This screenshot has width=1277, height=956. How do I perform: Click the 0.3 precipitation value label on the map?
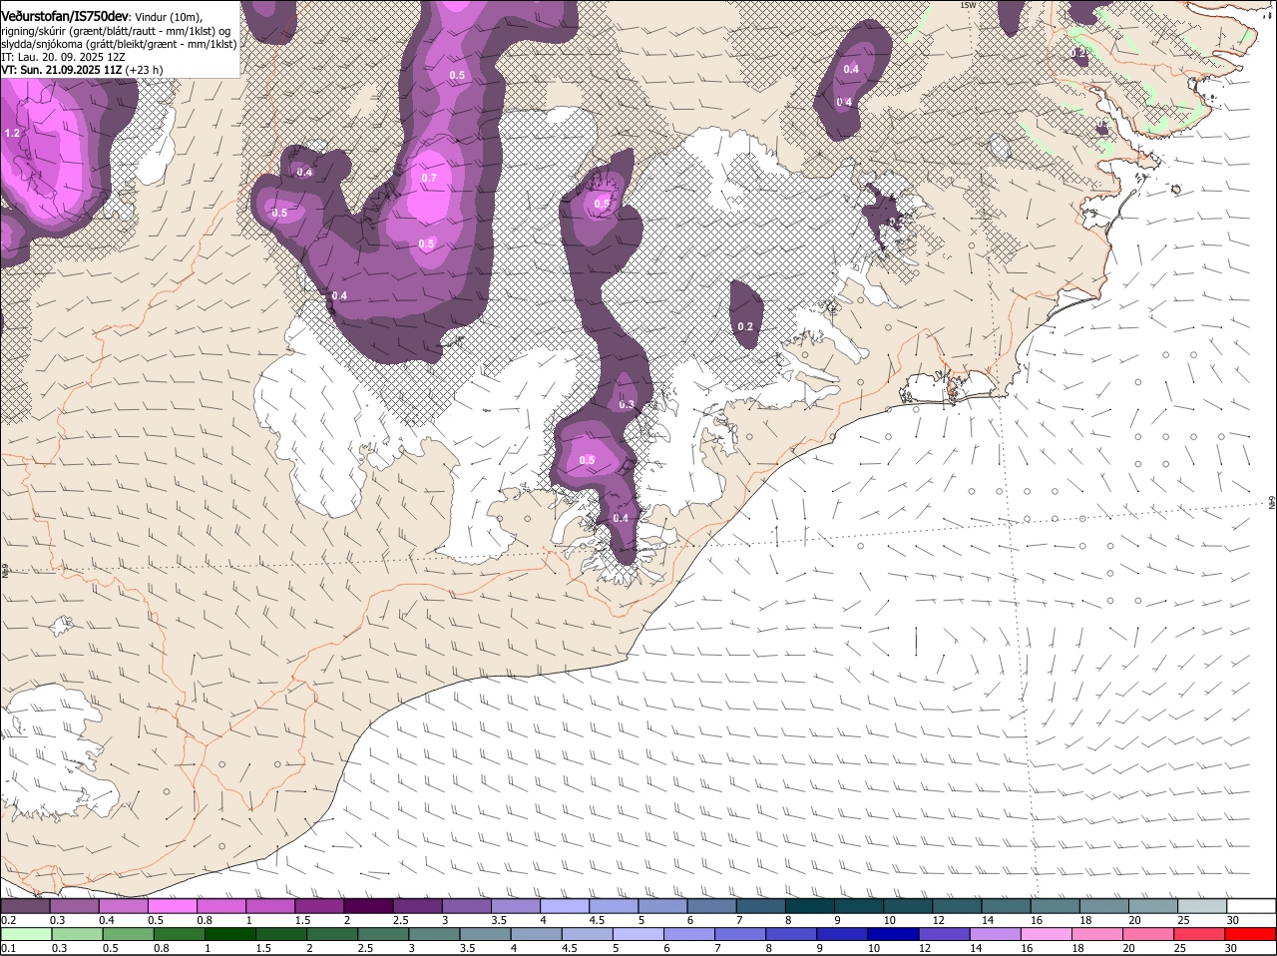point(627,404)
